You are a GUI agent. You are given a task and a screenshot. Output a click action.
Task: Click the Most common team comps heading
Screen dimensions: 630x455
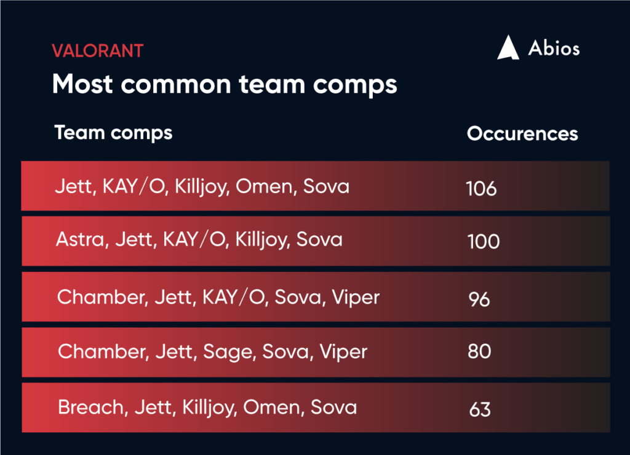(225, 85)
